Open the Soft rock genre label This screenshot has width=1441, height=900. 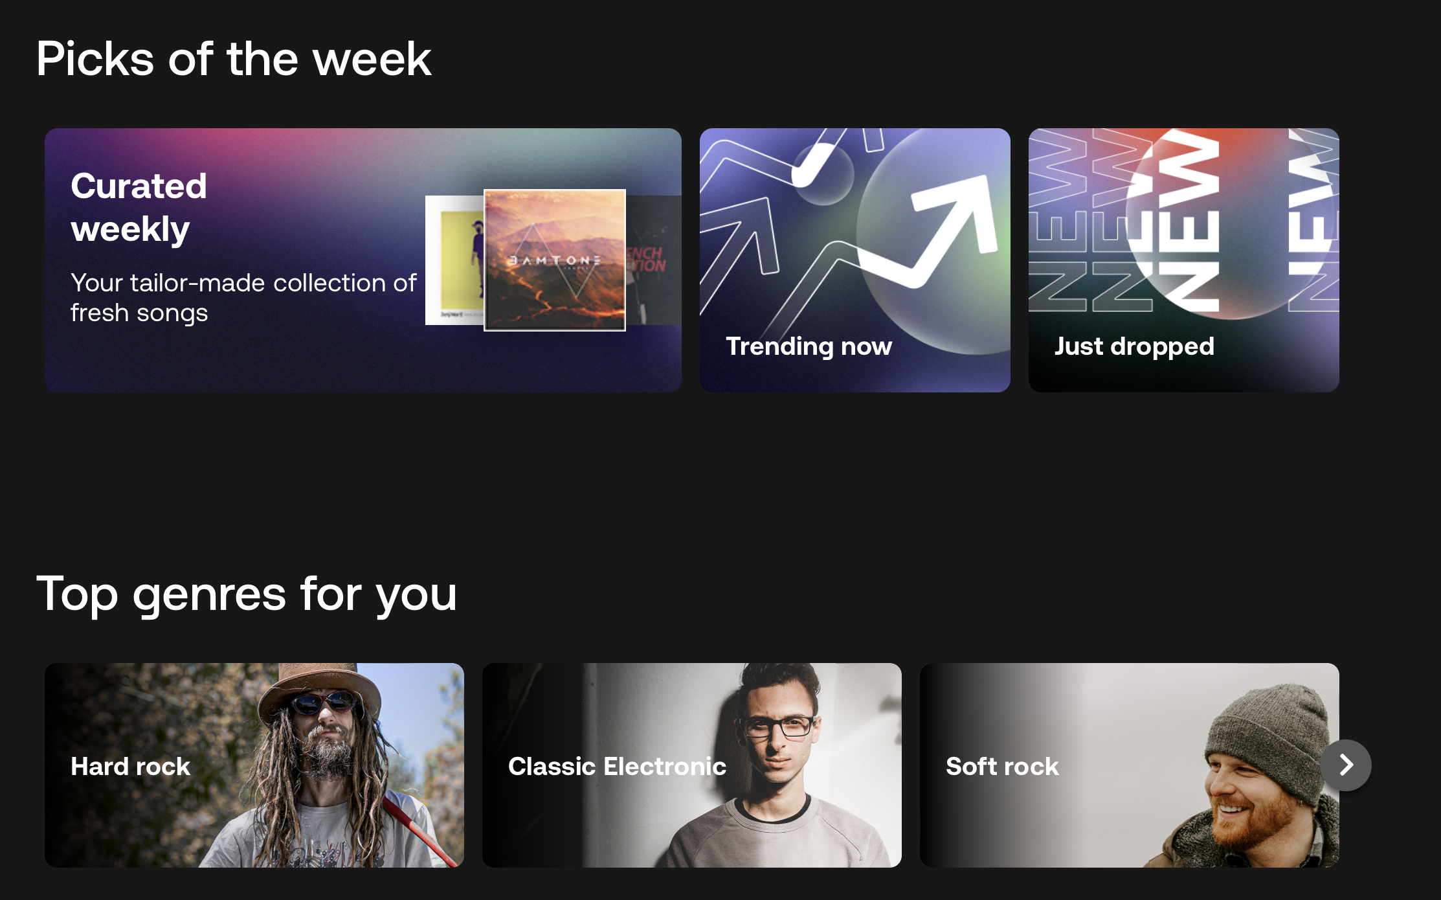coord(1002,767)
